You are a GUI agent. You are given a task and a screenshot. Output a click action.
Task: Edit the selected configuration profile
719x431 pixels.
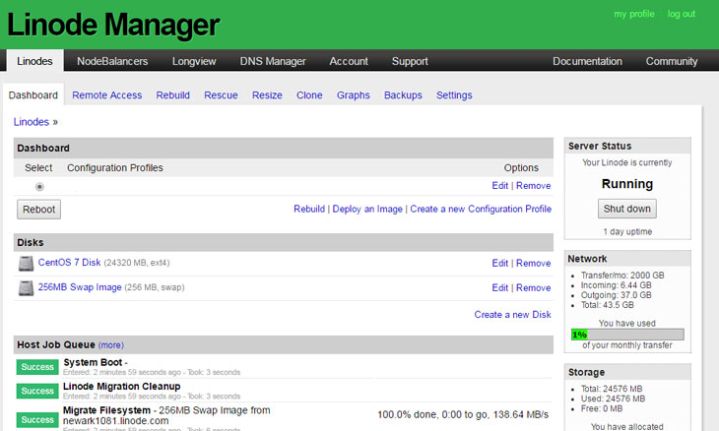(x=499, y=186)
